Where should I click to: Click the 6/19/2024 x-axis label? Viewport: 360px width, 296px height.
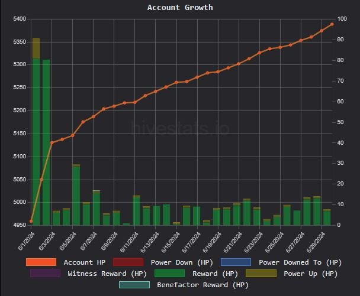click(x=212, y=242)
